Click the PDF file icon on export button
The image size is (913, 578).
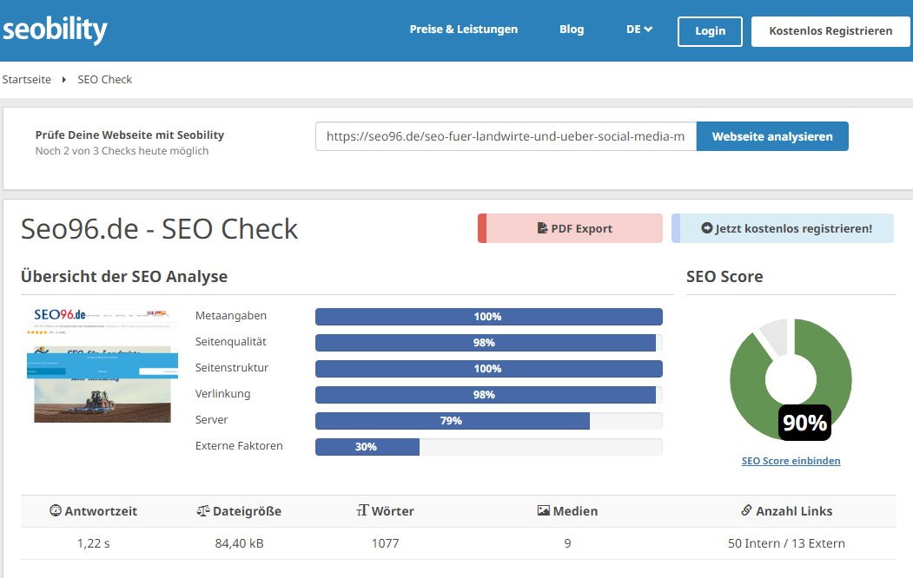coord(542,229)
